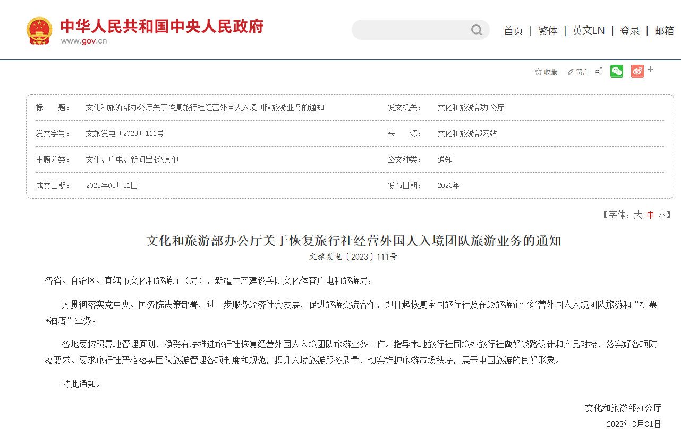Switch font size to 小 (small)
This screenshot has width=681, height=444.
661,215
